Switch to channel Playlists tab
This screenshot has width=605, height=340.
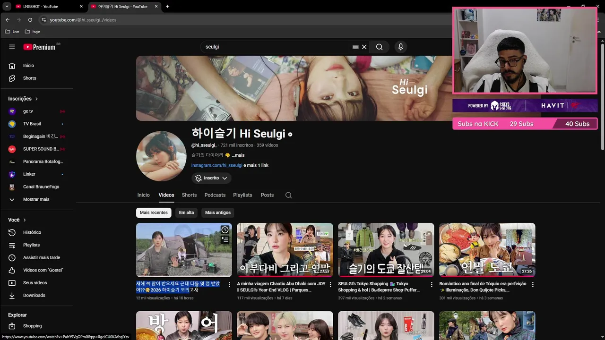coord(242,195)
